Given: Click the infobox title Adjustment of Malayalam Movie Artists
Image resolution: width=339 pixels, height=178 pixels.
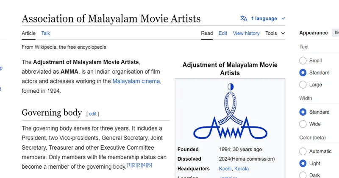Looking at the screenshot, I should (230, 69).
